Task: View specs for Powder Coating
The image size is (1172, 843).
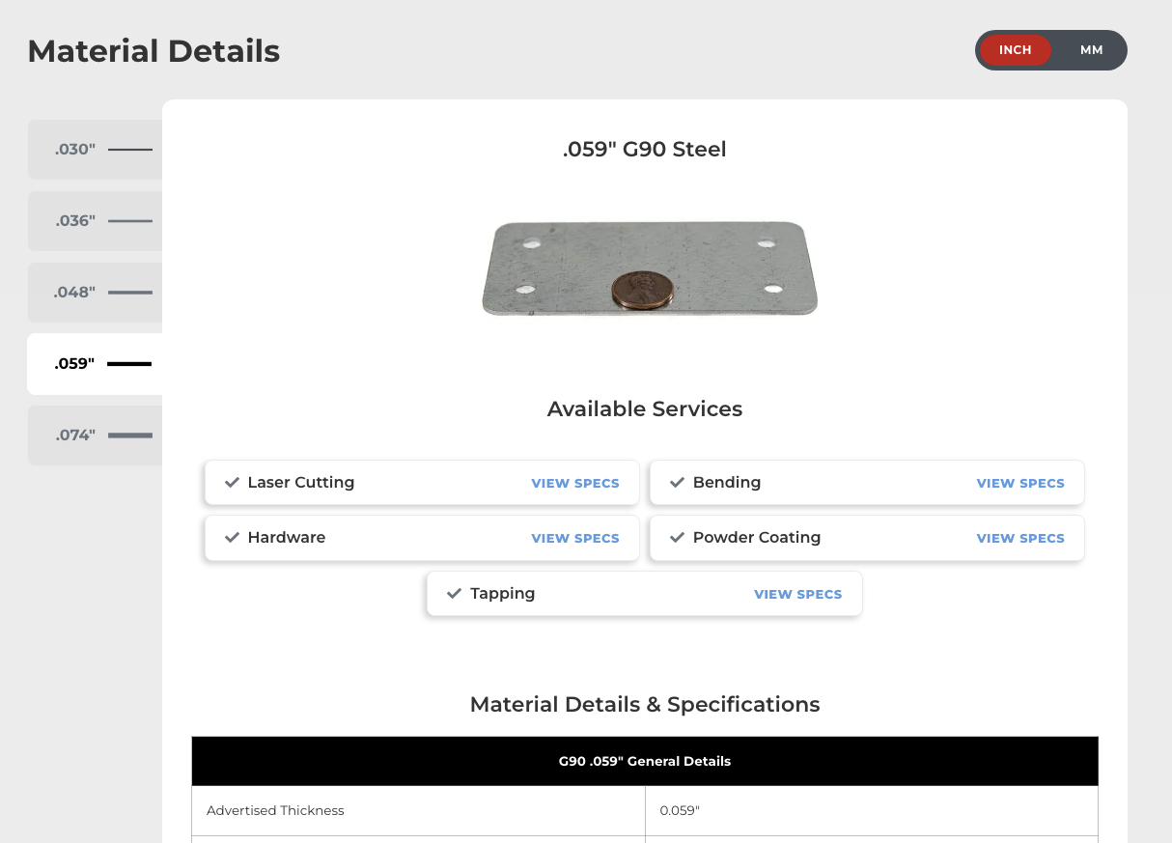Action: coord(1020,538)
